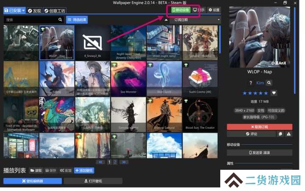Rate the wallpaper with the fifth star
This screenshot has width=305, height=191.
(x=266, y=93)
